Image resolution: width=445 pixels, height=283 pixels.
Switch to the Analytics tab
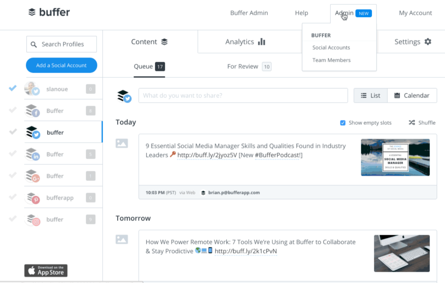click(x=245, y=42)
